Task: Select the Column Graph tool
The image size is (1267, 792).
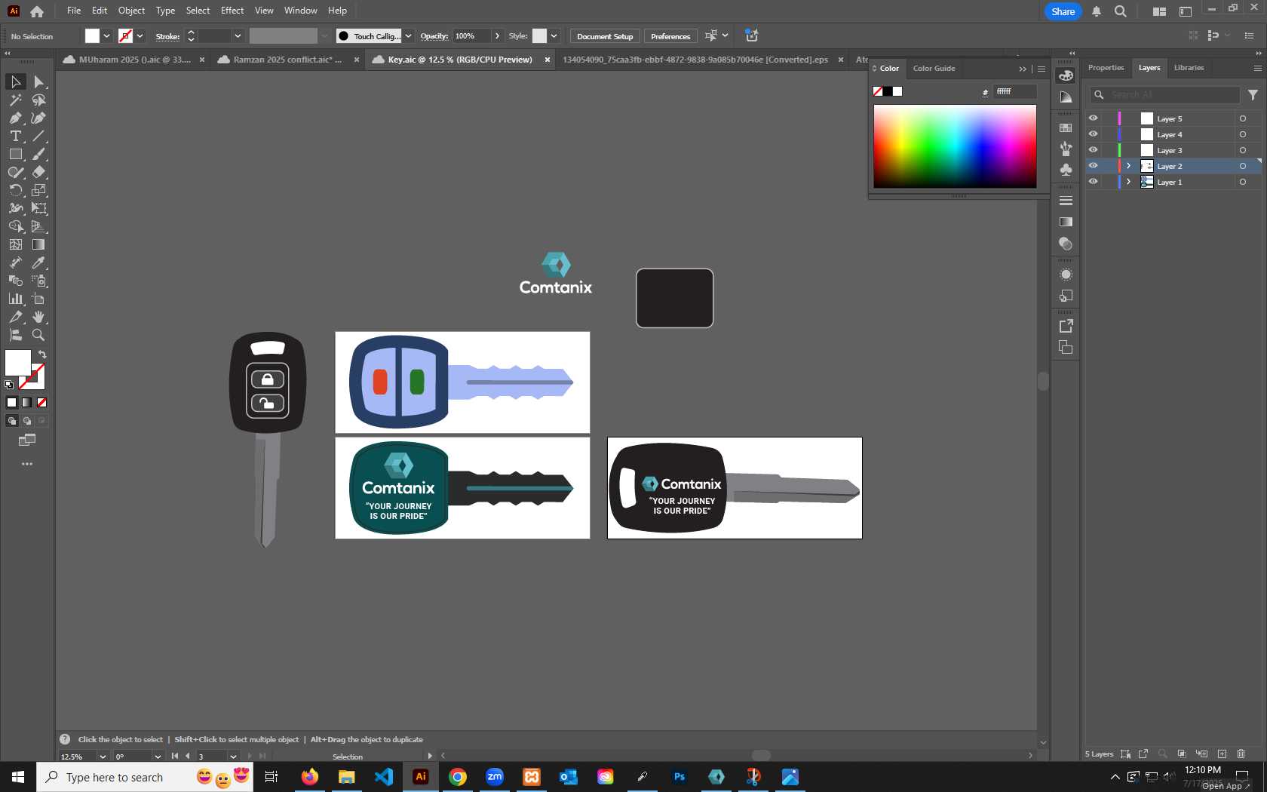Action: pos(15,299)
